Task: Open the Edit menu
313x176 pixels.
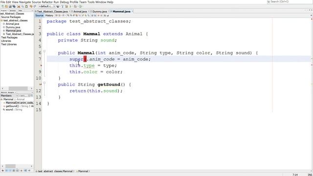Action: (x=8, y=2)
